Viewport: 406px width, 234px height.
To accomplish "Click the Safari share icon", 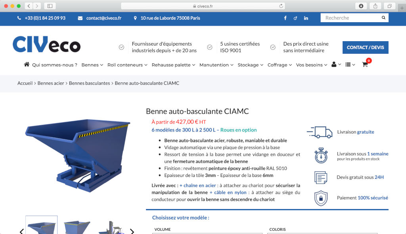I will (x=375, y=6).
